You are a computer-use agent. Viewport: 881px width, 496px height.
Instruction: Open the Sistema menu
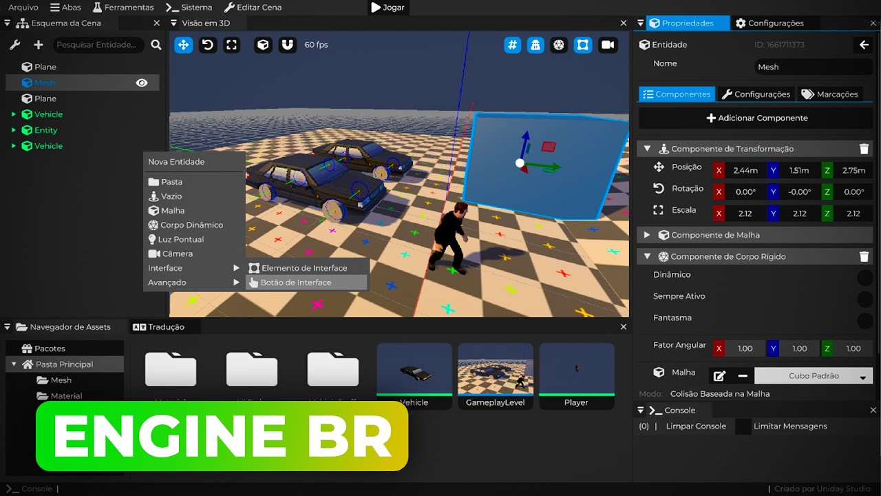point(189,7)
